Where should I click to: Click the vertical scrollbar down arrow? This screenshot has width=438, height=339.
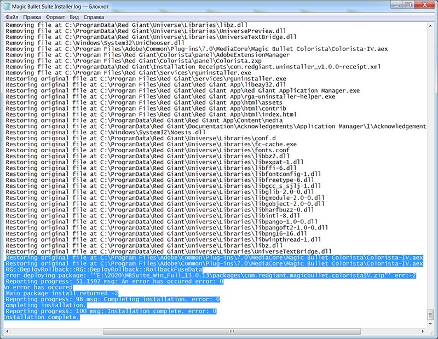[x=430, y=324]
